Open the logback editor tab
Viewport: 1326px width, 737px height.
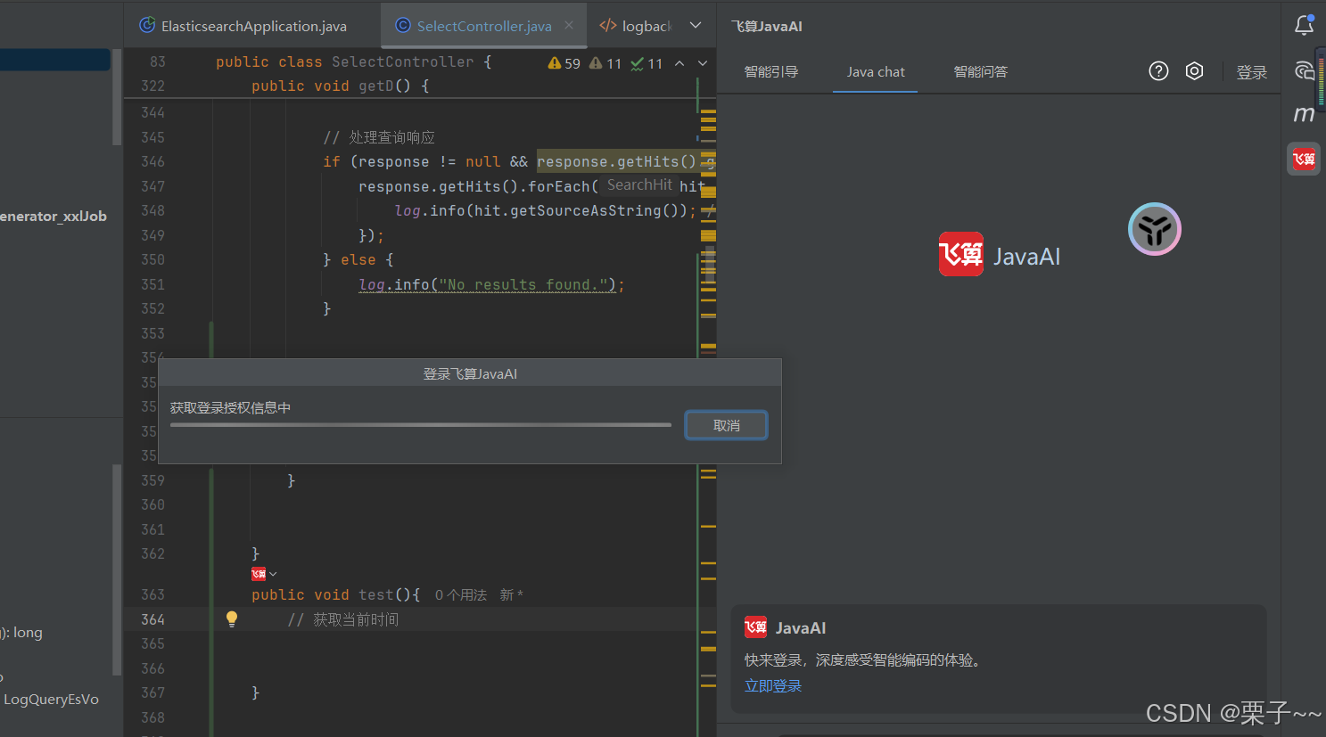pos(636,26)
